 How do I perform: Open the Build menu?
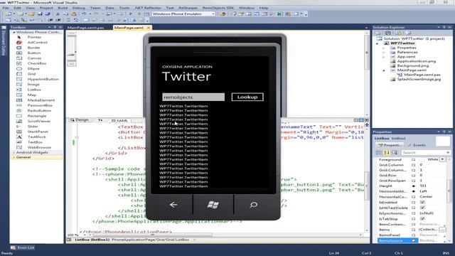click(x=63, y=8)
